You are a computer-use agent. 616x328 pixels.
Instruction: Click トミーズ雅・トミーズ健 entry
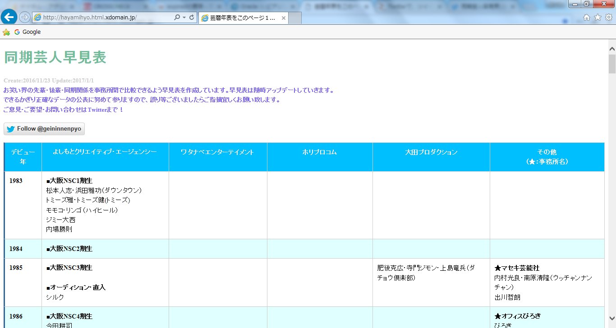88,200
